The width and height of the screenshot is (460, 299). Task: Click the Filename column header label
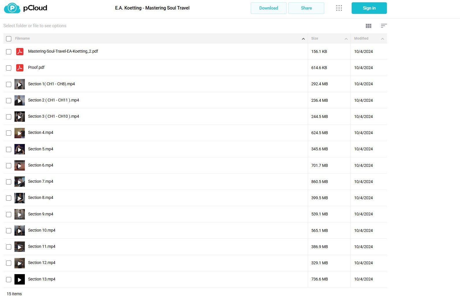click(x=22, y=38)
